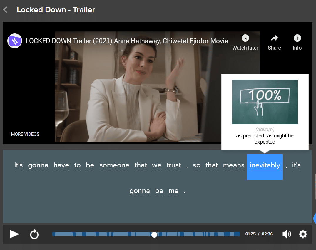Click the Watch later clock icon
The height and width of the screenshot is (250, 316).
click(245, 38)
